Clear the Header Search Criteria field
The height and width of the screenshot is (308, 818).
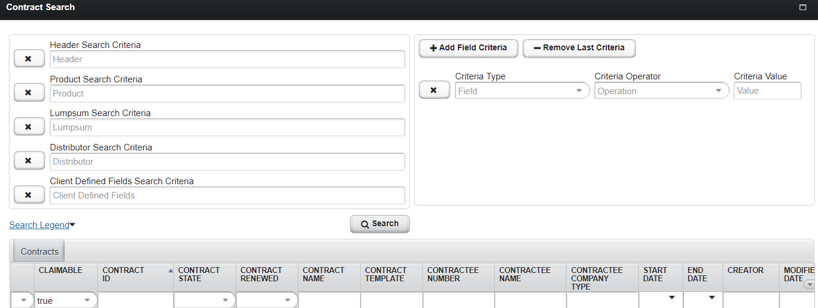(29, 59)
